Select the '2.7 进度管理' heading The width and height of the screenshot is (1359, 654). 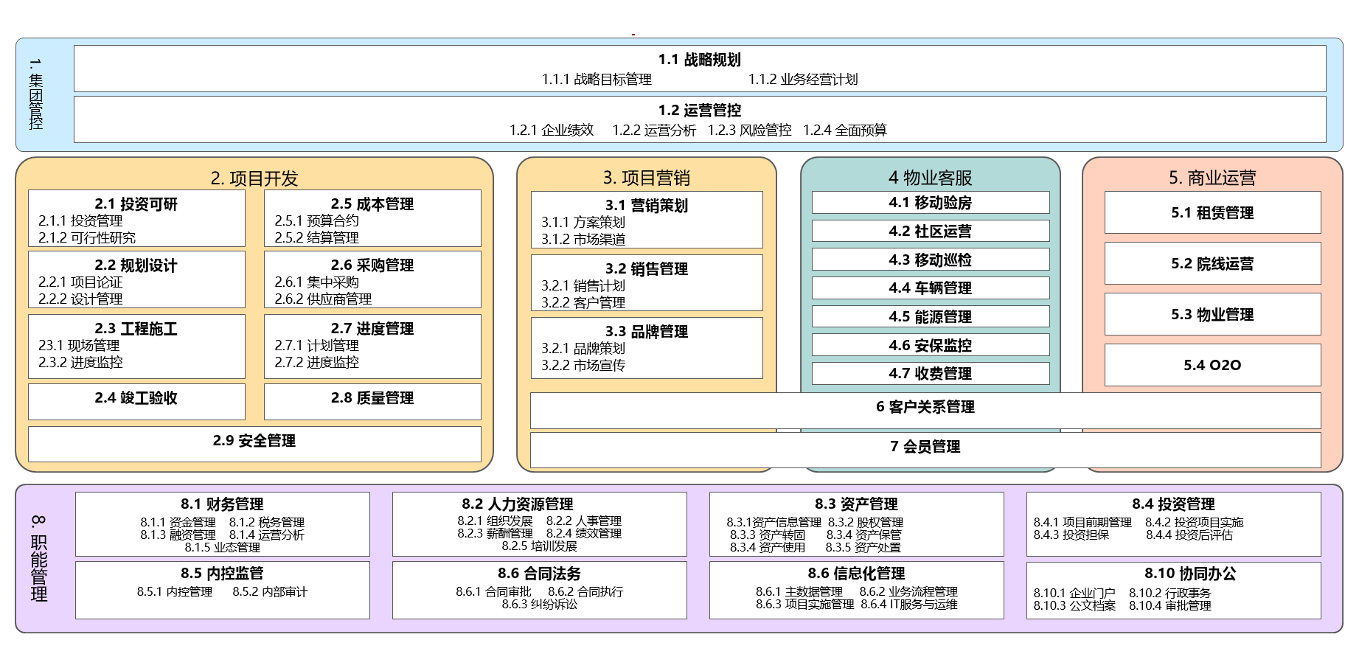(x=372, y=329)
